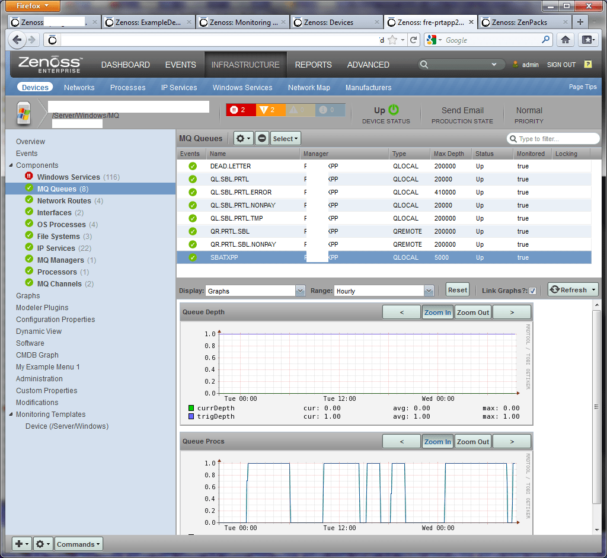
Task: Click the Type to filter search field
Action: (x=552, y=138)
